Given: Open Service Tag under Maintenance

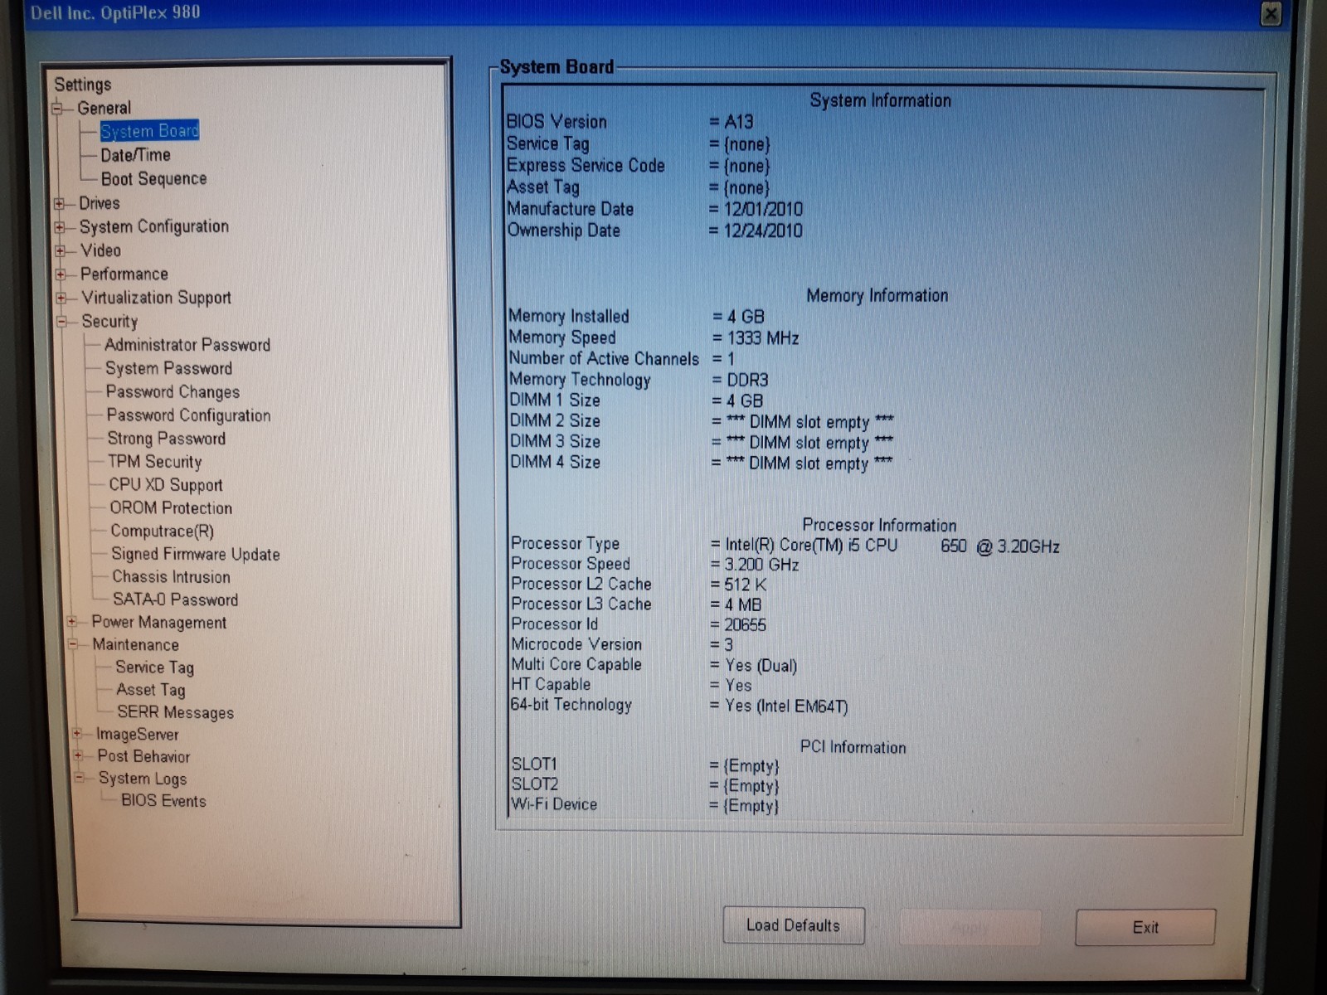Looking at the screenshot, I should [x=155, y=667].
